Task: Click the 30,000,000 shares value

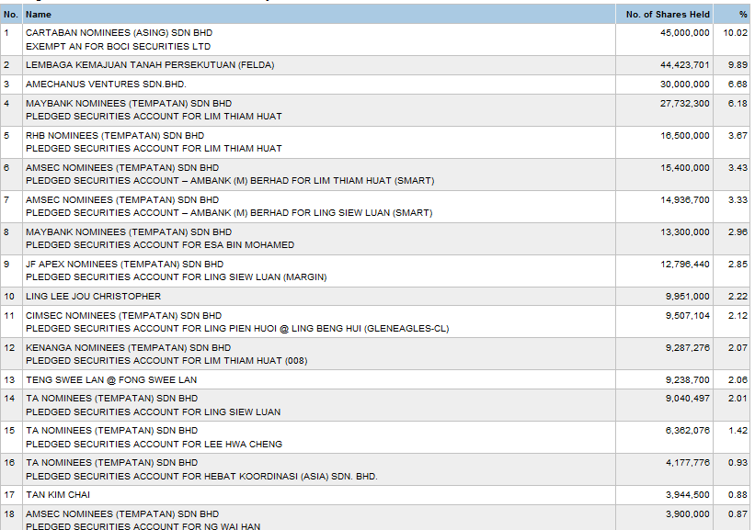Action: 685,85
